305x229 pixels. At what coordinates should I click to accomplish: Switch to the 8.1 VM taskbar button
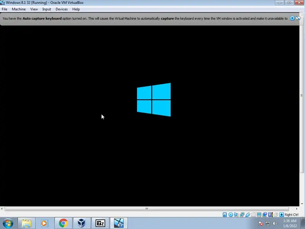119,223
